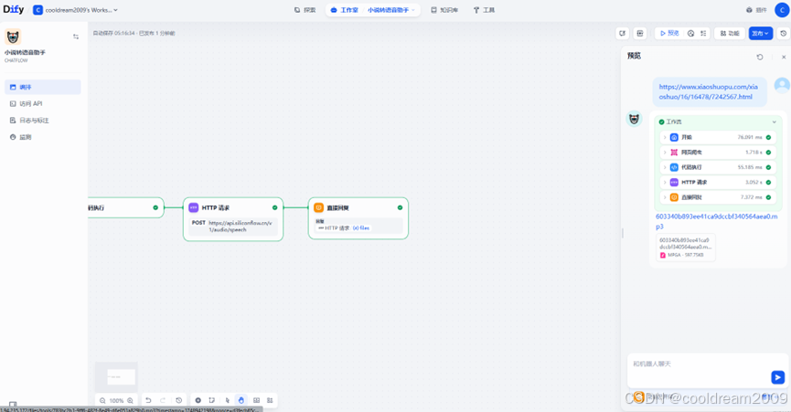This screenshot has height=412, width=791.
Task: Click the bear app icon in sidebar
Action: coord(13,37)
